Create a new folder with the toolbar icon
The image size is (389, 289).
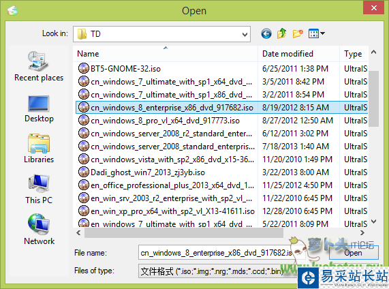[x=298, y=33]
